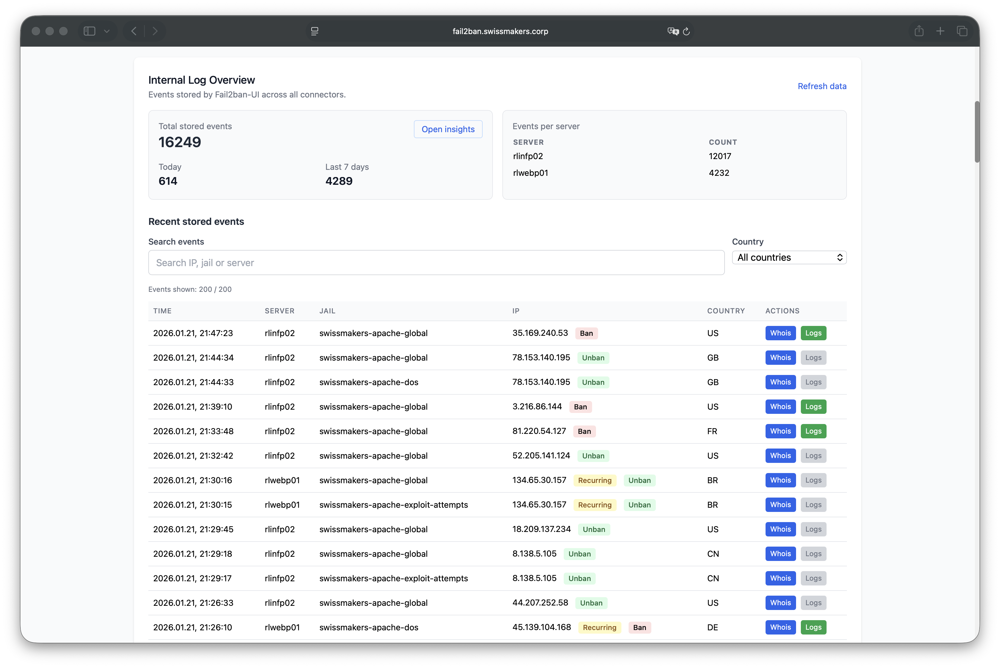
Task: Open a new tab with the plus icon
Action: (x=940, y=31)
